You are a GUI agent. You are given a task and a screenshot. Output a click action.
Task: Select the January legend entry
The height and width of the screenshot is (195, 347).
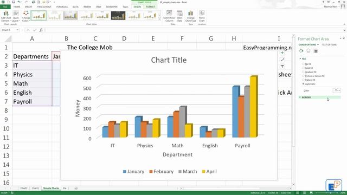click(134, 172)
